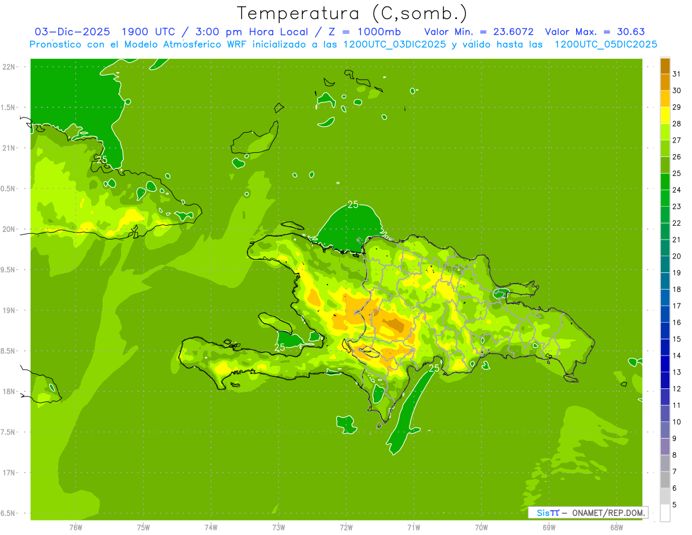Pick the white legend swatch below 5
Viewport: 692px width, 535px height.
665,513
